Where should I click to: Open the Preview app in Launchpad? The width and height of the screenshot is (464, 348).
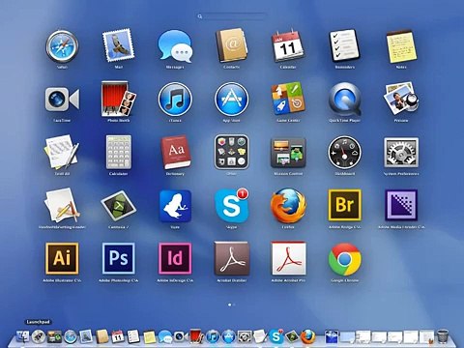point(401,99)
